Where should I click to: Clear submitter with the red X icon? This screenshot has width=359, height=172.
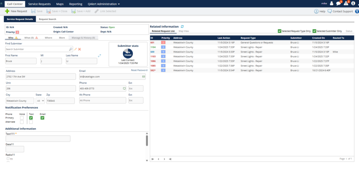pyautogui.click(x=80, y=49)
